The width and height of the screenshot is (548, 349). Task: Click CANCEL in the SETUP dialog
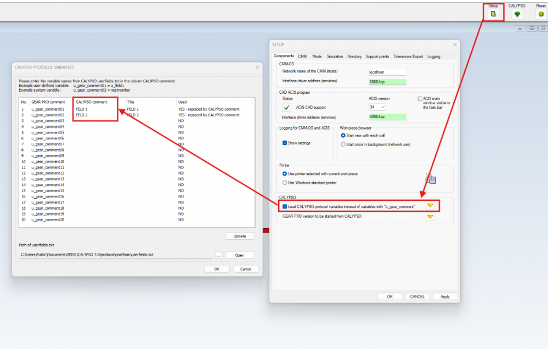417,296
